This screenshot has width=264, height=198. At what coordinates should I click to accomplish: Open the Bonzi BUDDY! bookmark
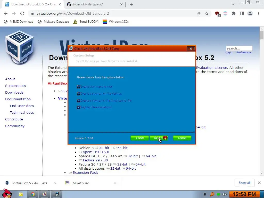(86, 22)
